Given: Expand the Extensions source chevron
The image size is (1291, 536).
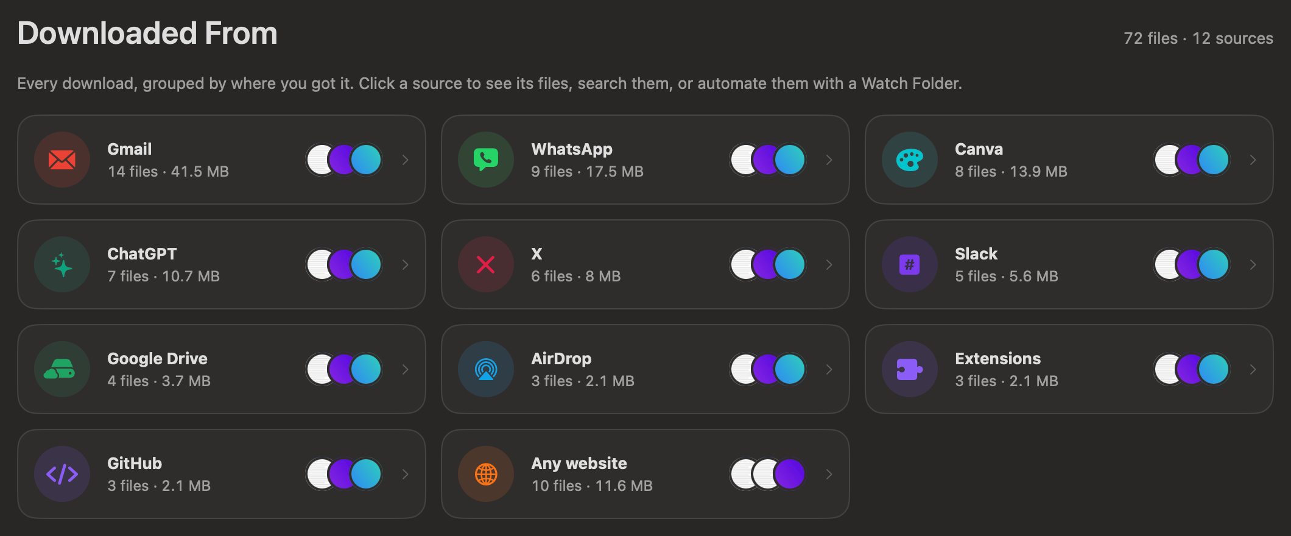Looking at the screenshot, I should (x=1253, y=369).
